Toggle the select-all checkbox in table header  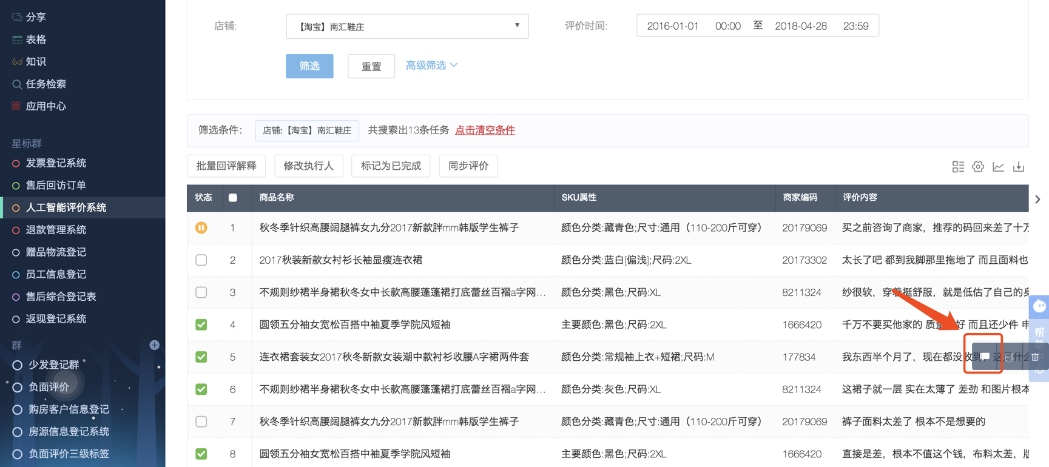233,198
